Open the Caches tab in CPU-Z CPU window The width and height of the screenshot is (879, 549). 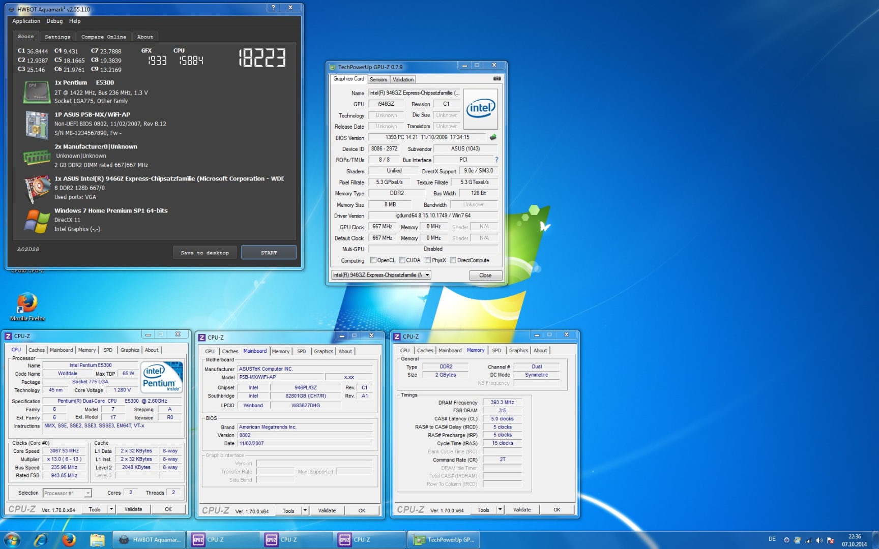(37, 350)
